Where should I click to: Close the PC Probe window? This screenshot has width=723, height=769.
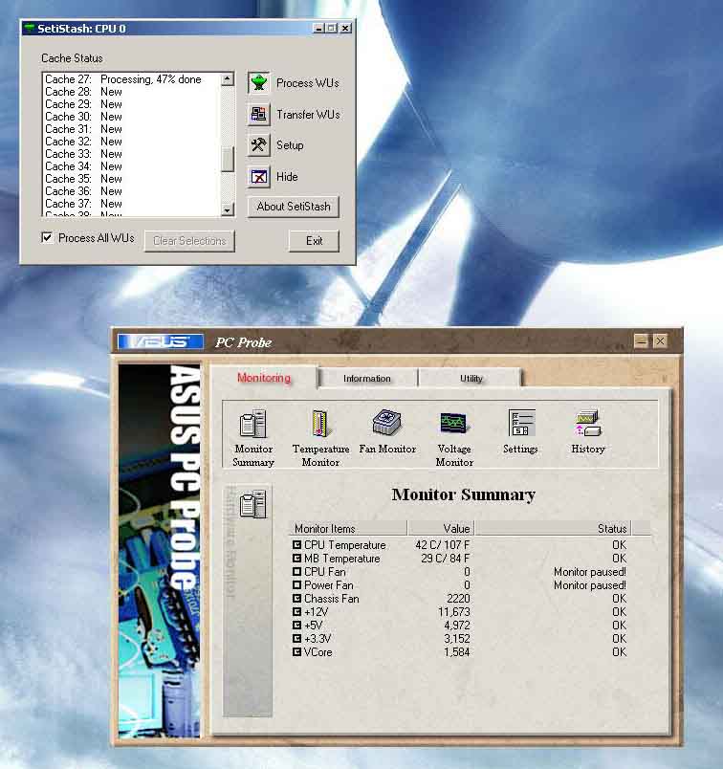coord(660,341)
